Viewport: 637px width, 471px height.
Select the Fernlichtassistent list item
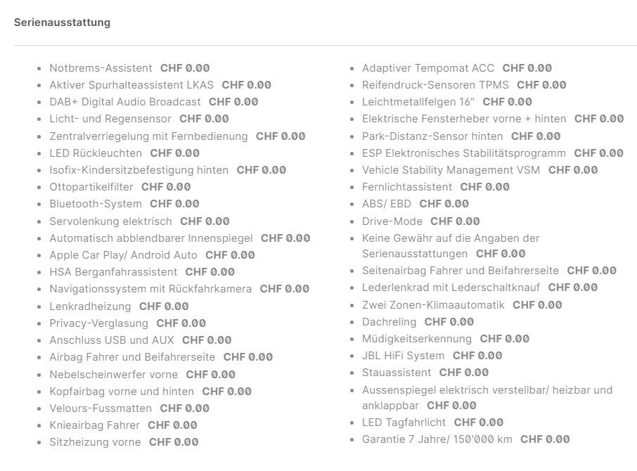(407, 187)
